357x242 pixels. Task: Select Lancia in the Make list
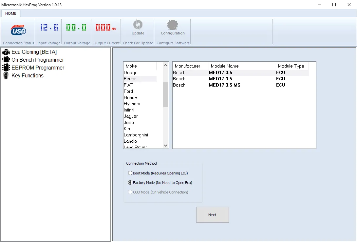tap(140, 141)
